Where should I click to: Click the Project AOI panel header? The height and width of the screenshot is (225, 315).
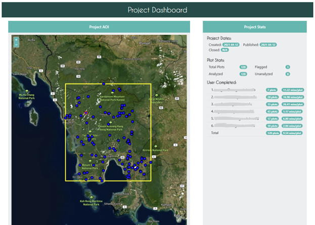point(99,27)
